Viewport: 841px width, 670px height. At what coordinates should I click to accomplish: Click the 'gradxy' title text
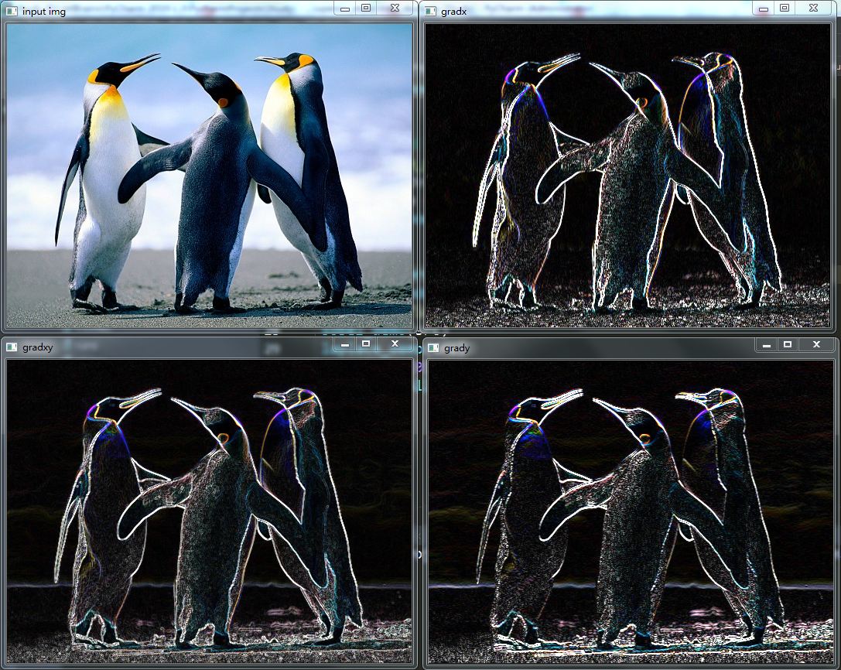[x=38, y=347]
